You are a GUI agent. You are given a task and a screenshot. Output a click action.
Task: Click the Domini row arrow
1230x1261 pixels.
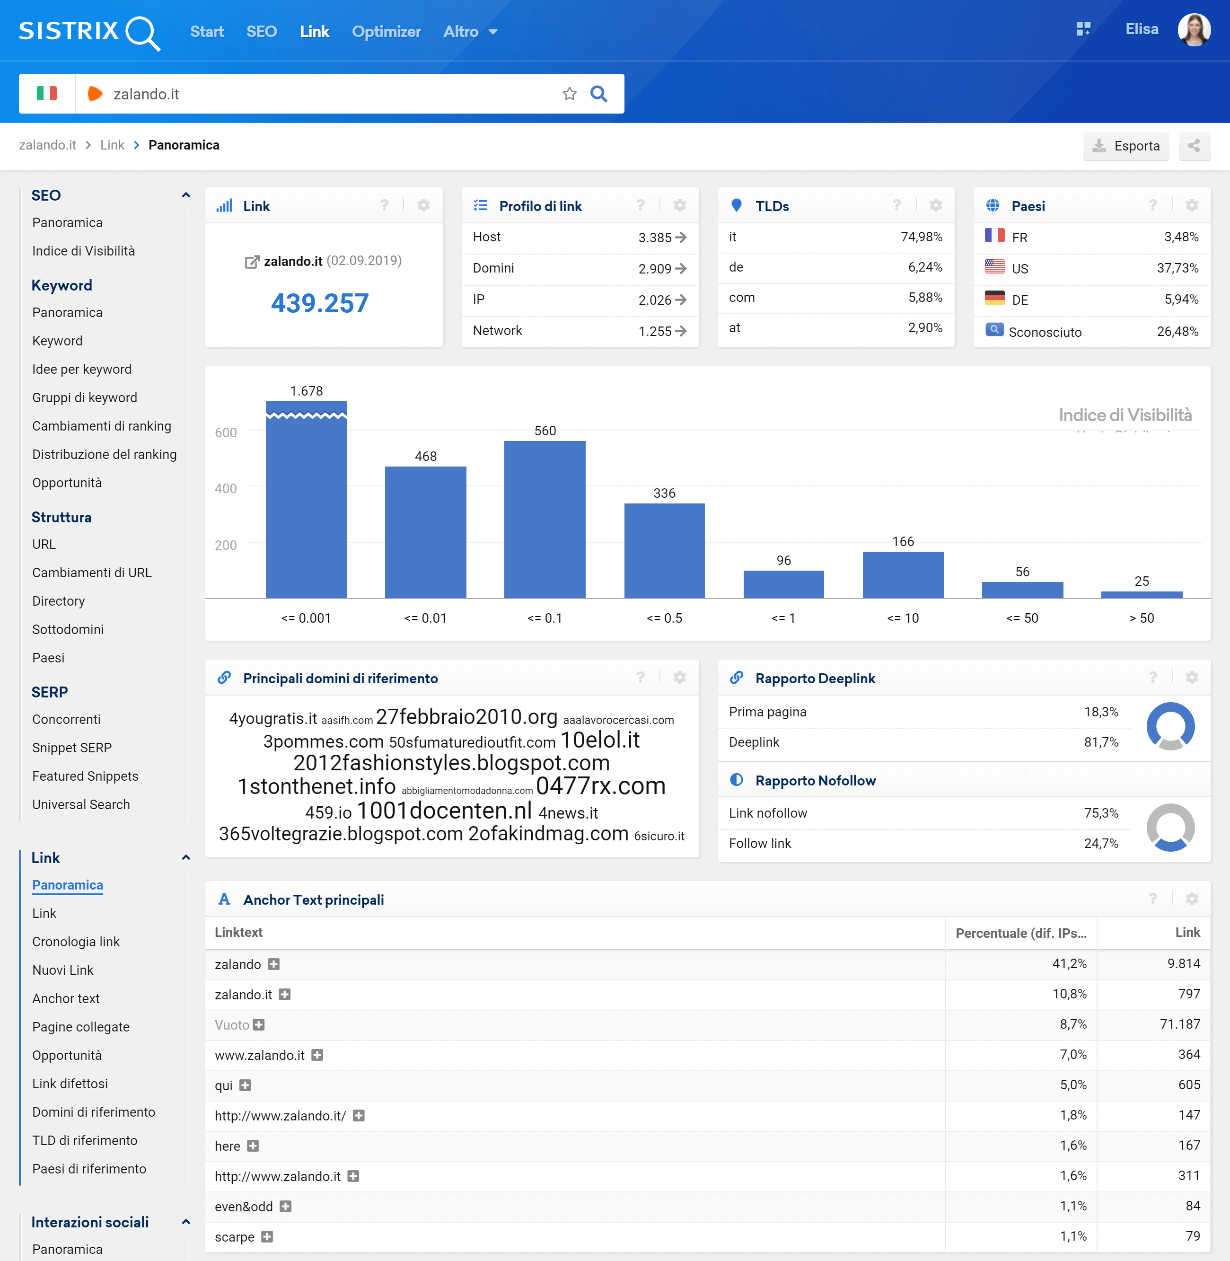click(680, 268)
